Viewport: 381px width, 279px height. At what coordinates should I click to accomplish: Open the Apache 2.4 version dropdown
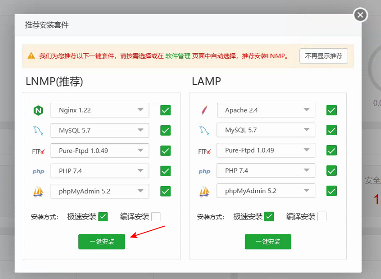266,110
